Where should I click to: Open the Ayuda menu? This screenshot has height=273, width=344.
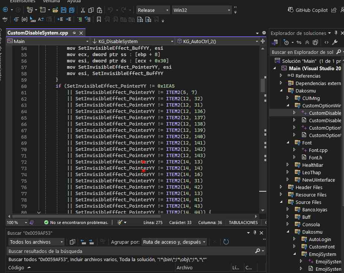(x=74, y=1)
